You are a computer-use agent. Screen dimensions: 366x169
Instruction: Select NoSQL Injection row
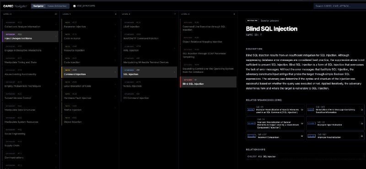149,84
